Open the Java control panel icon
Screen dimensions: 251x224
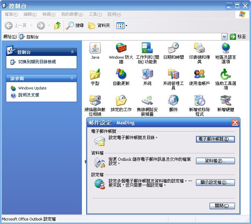95,48
